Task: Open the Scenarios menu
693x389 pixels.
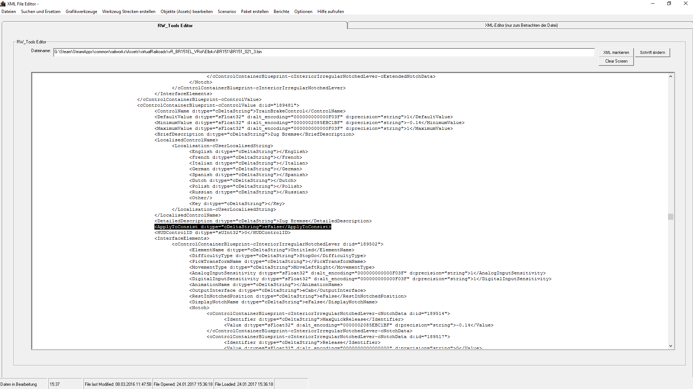Action: pos(227,12)
